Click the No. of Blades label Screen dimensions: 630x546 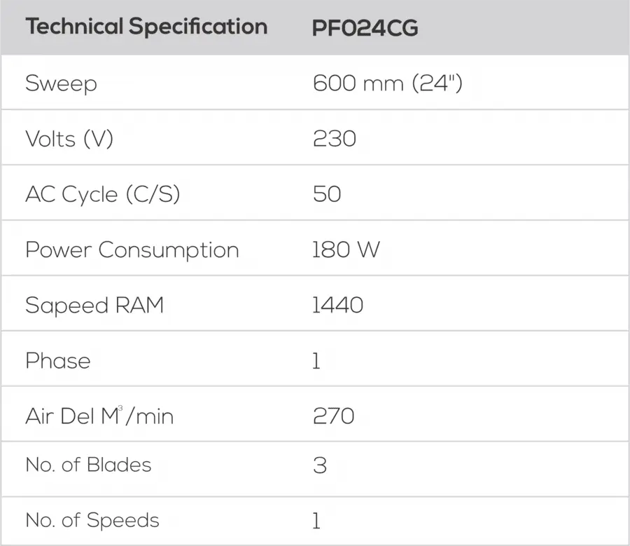(88, 465)
